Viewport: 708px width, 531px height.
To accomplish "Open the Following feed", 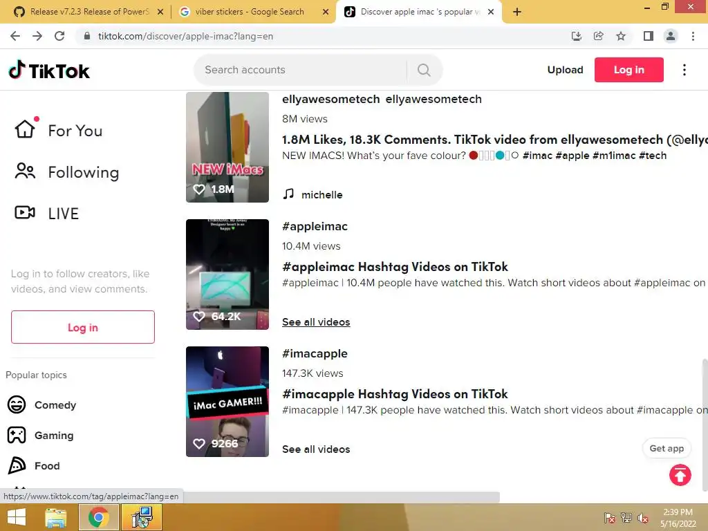I will tap(67, 172).
